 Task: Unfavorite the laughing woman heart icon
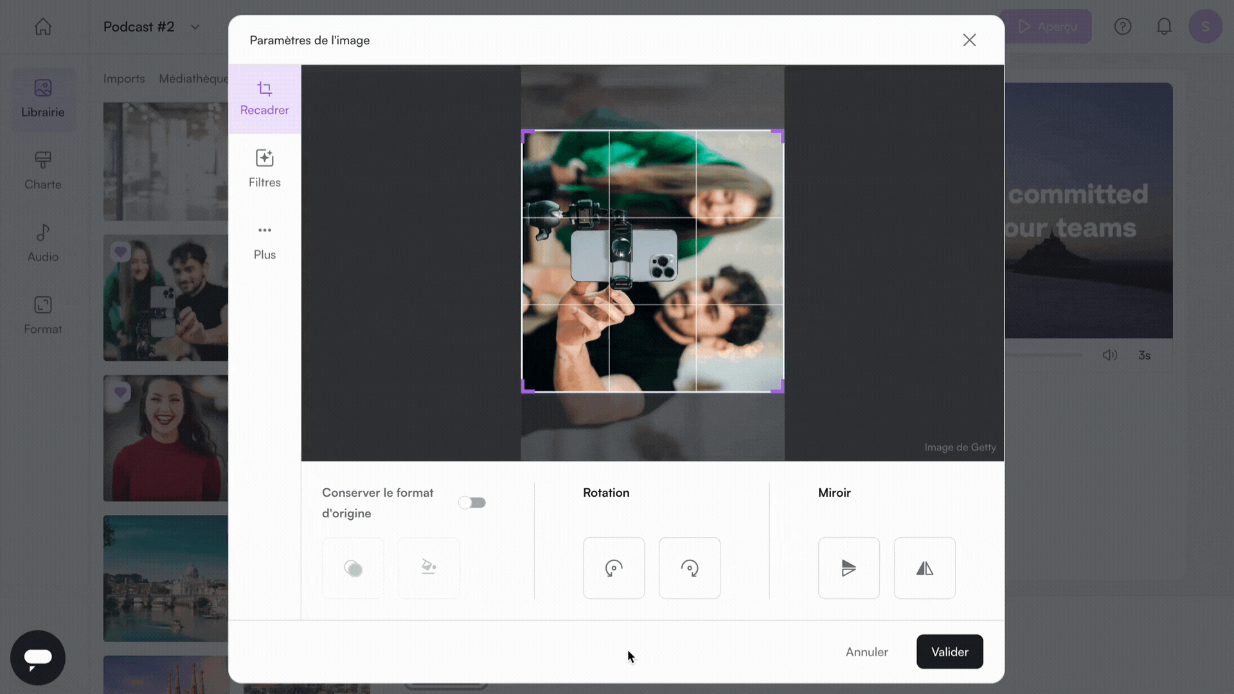(x=120, y=392)
